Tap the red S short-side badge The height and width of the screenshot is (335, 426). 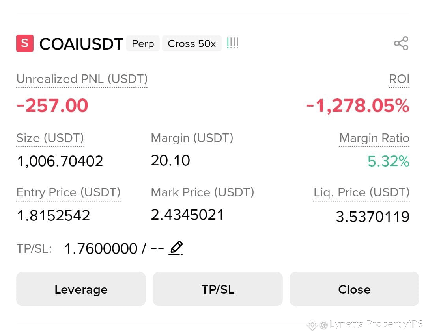pyautogui.click(x=25, y=43)
